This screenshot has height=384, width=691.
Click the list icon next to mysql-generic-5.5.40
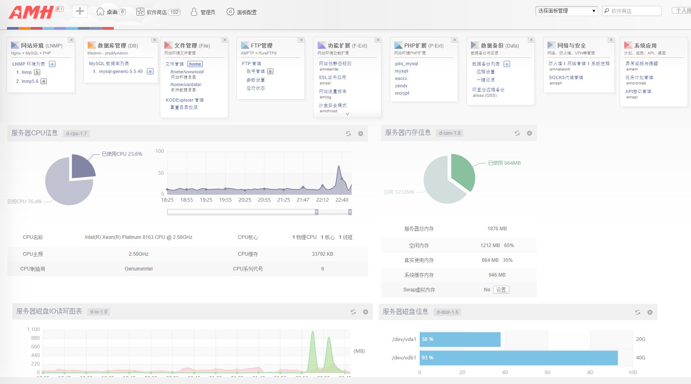click(x=150, y=71)
